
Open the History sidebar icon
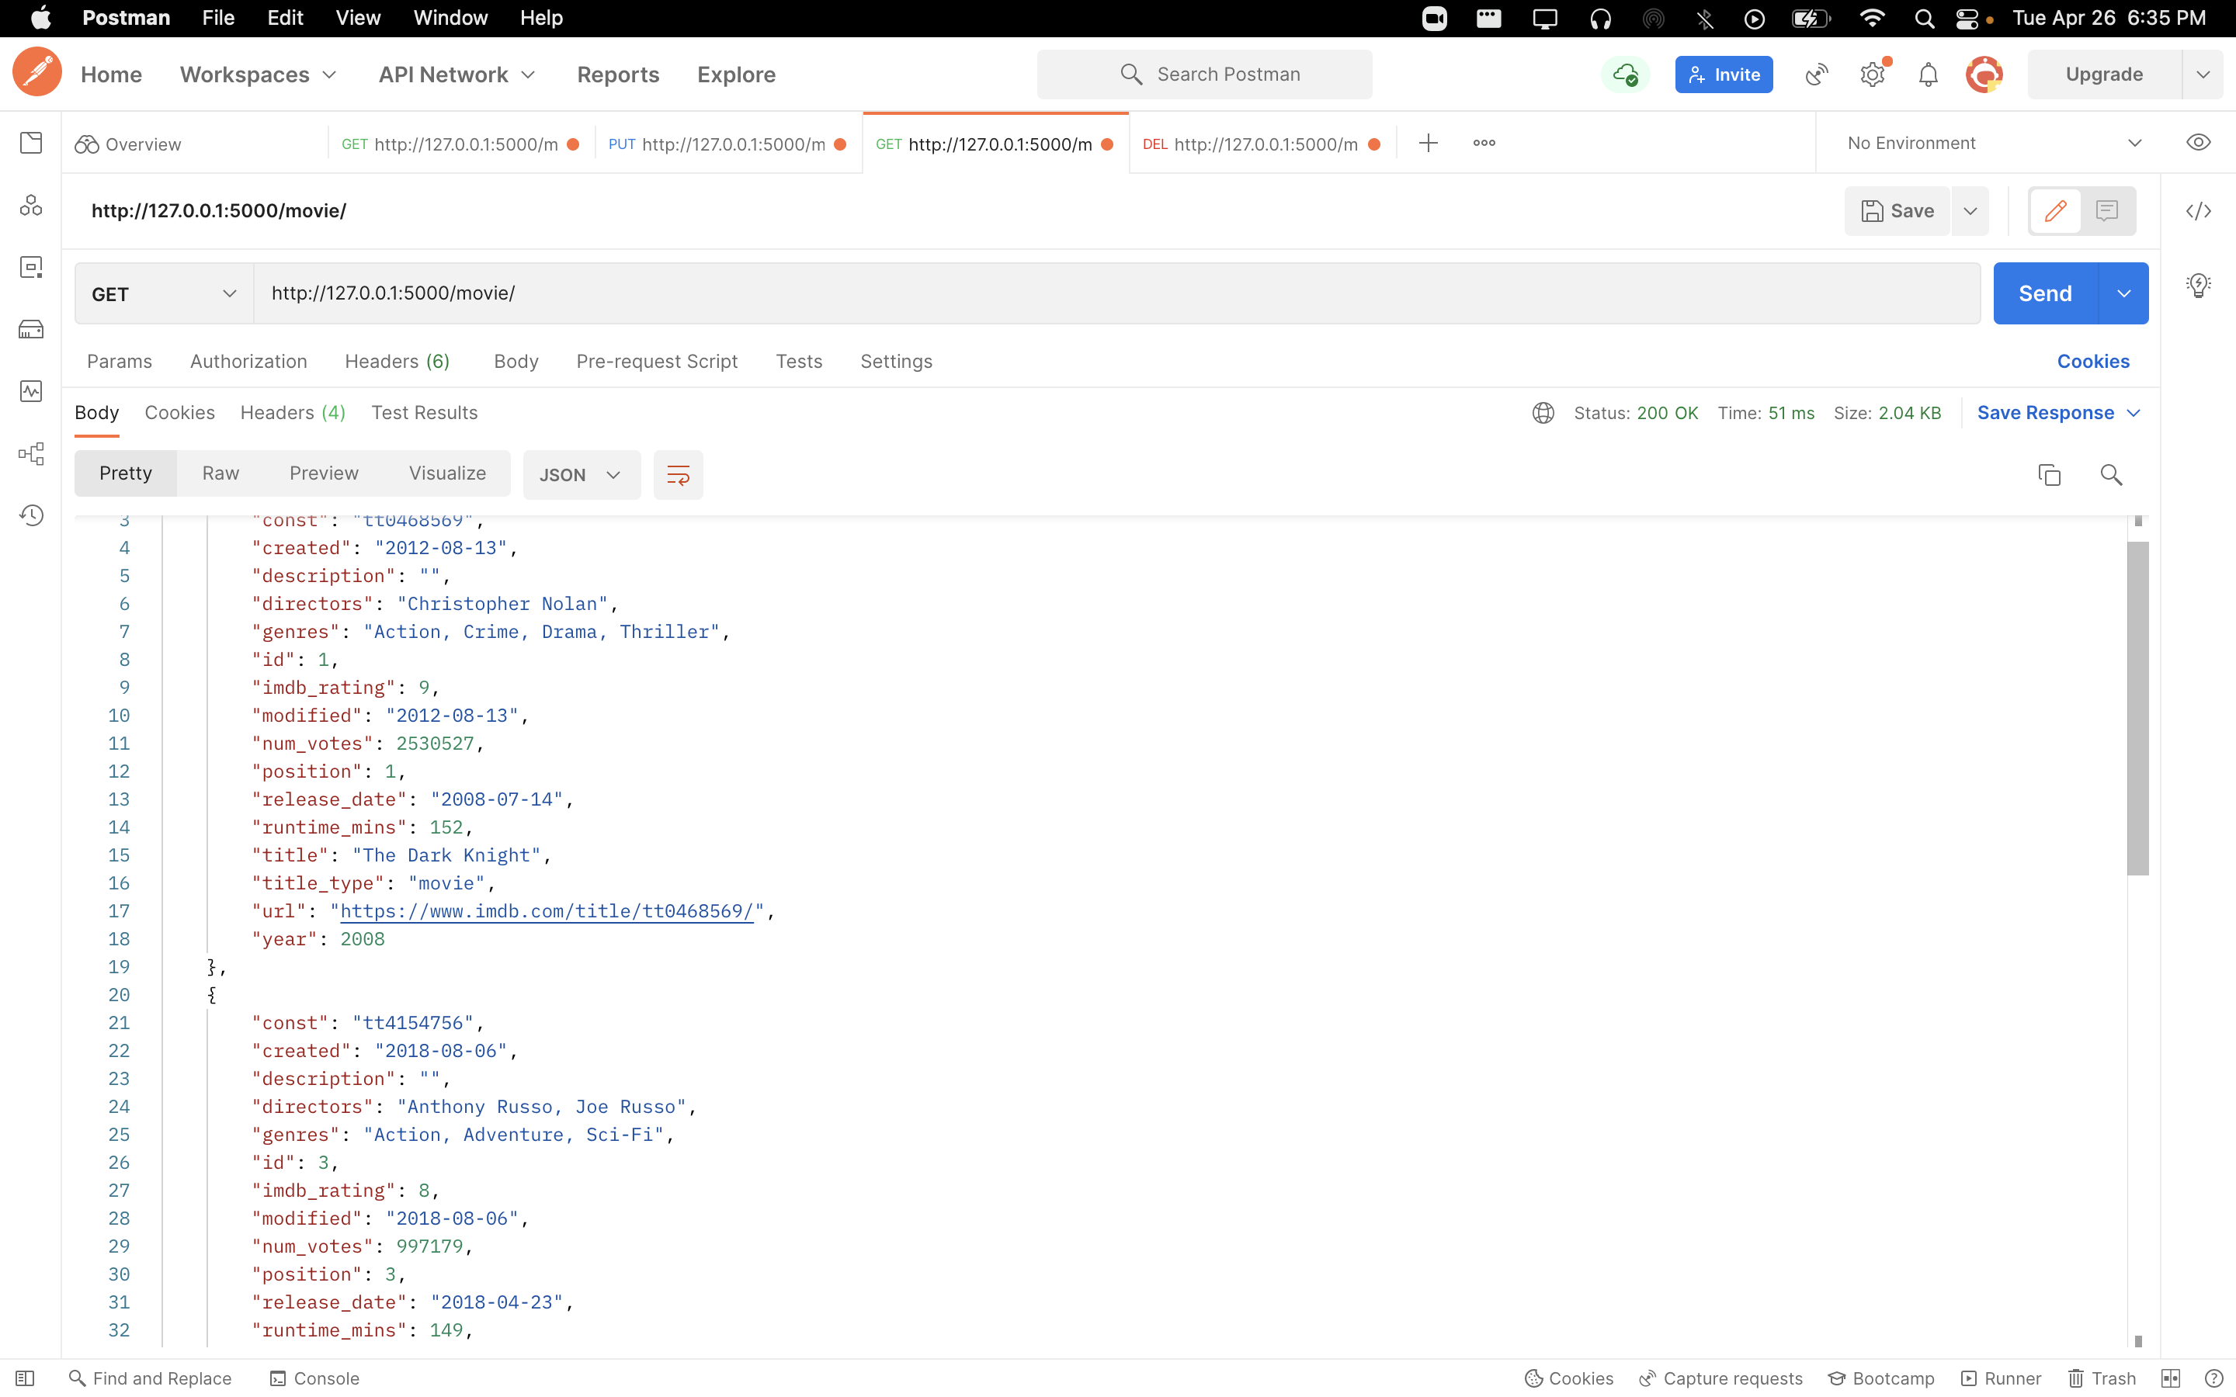pyautogui.click(x=30, y=515)
